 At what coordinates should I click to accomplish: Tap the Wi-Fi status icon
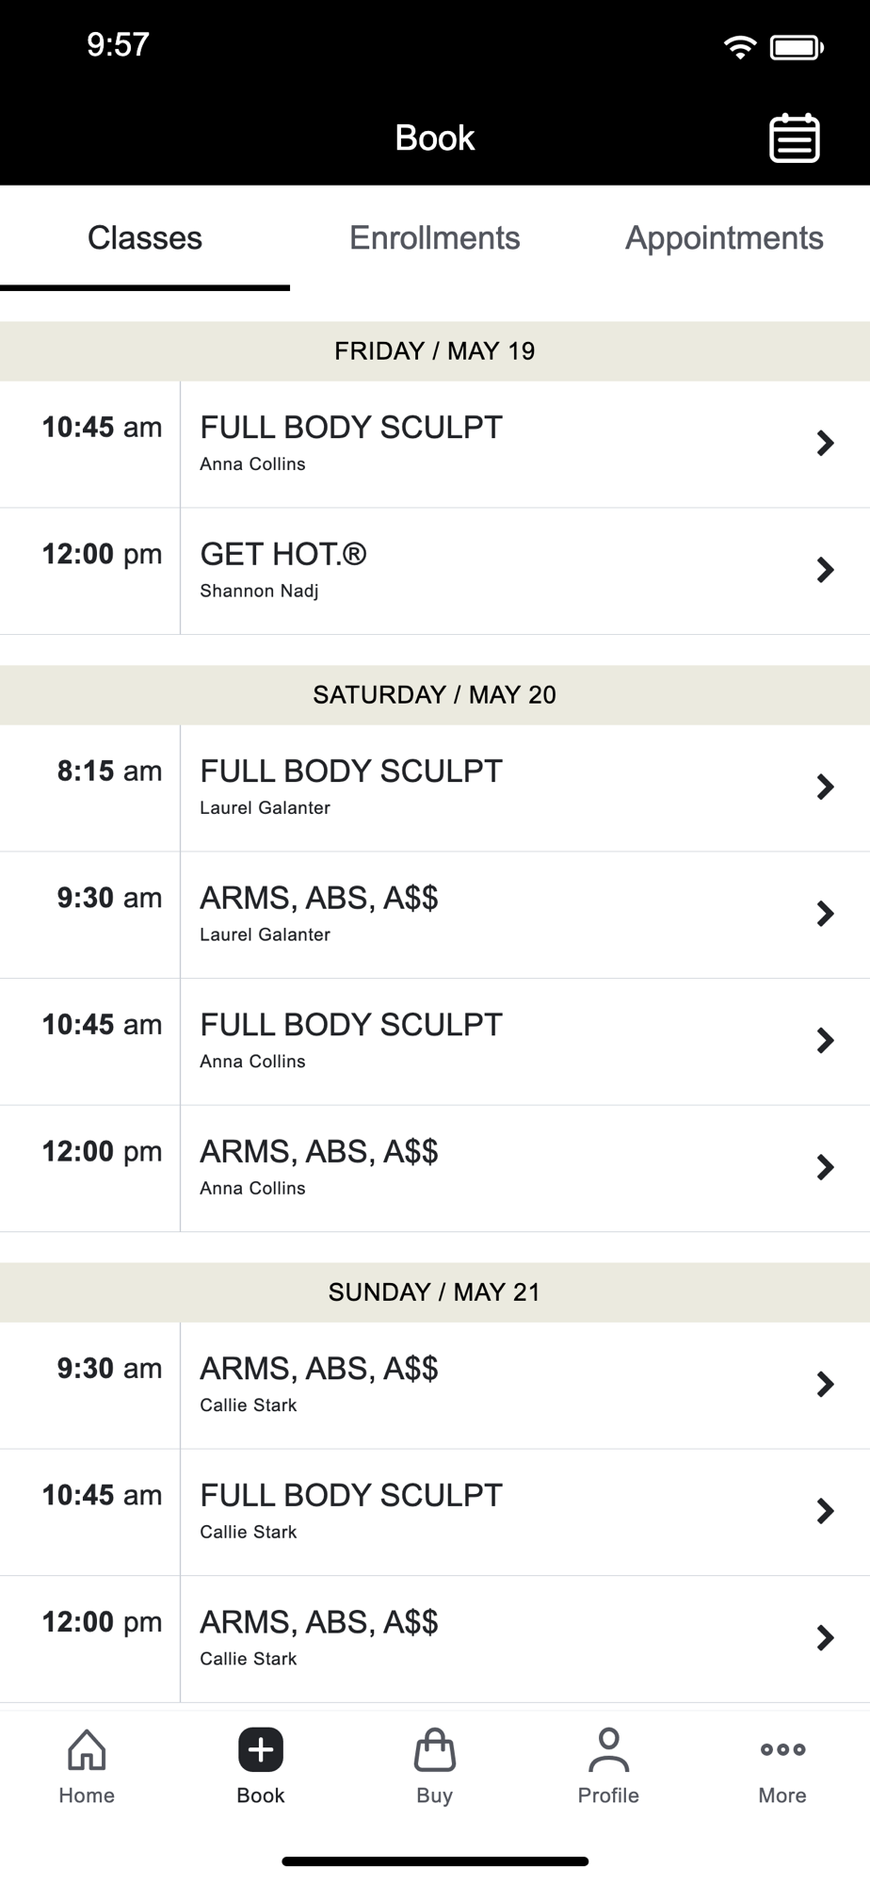click(x=740, y=46)
